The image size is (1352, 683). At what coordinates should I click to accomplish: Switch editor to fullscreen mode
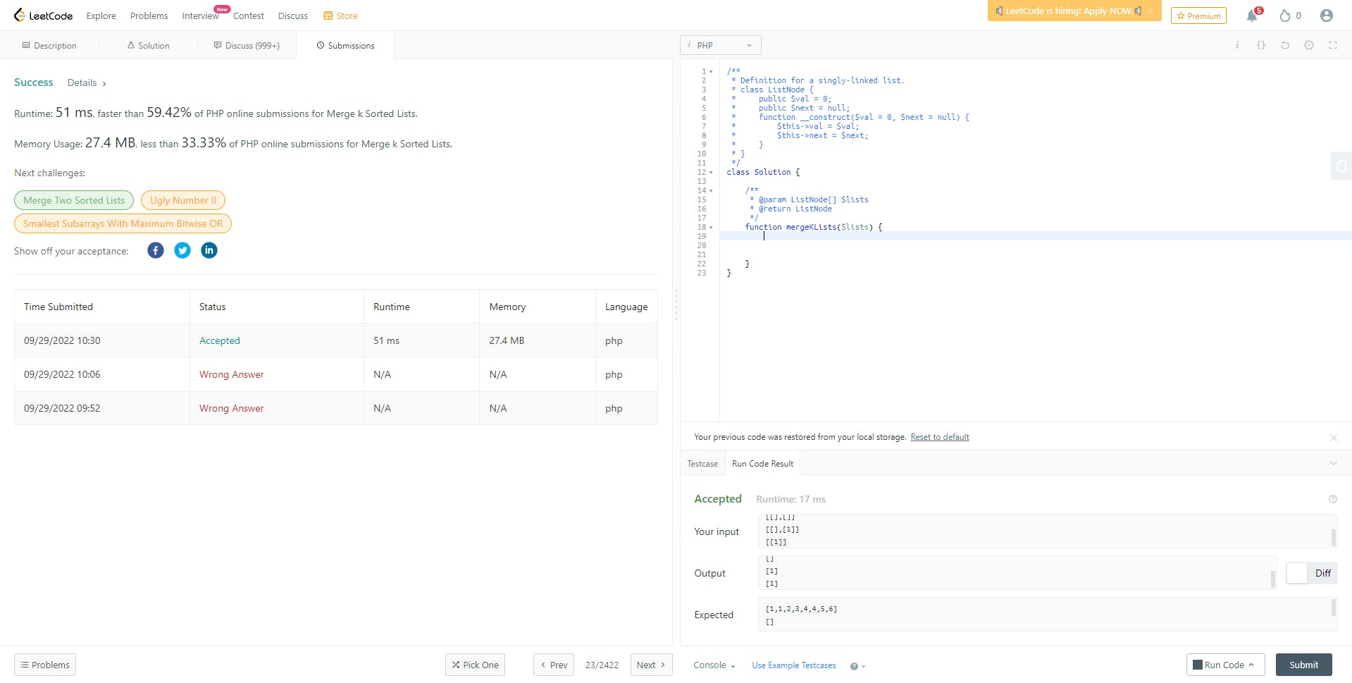(x=1333, y=45)
